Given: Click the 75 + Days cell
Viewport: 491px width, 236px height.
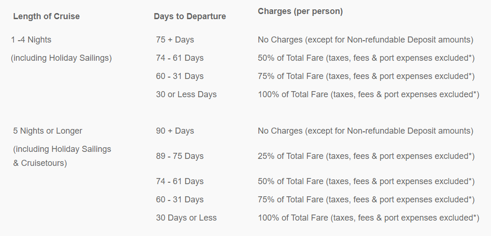Looking at the screenshot, I should pyautogui.click(x=175, y=40).
